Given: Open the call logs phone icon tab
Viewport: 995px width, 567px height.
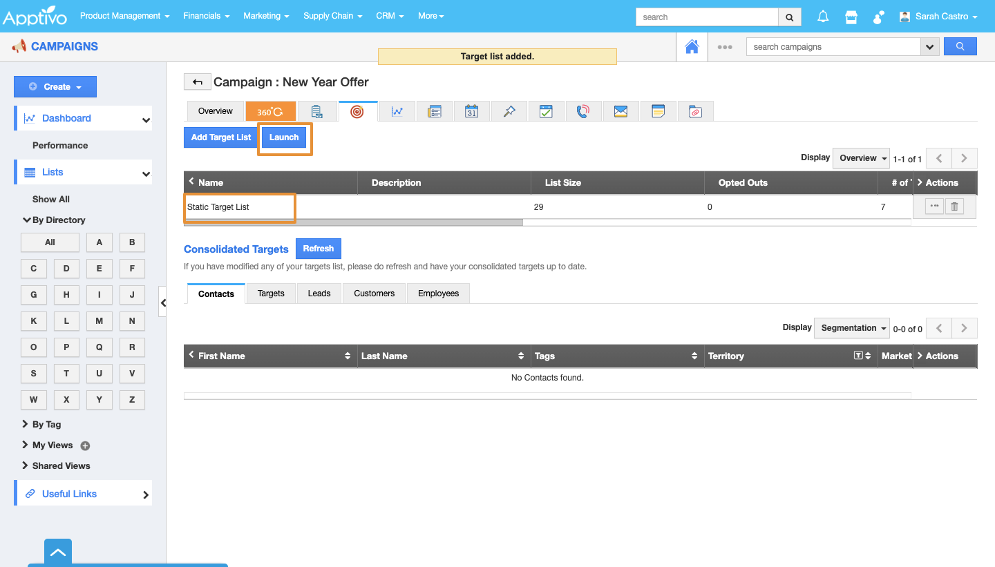Looking at the screenshot, I should pos(583,111).
